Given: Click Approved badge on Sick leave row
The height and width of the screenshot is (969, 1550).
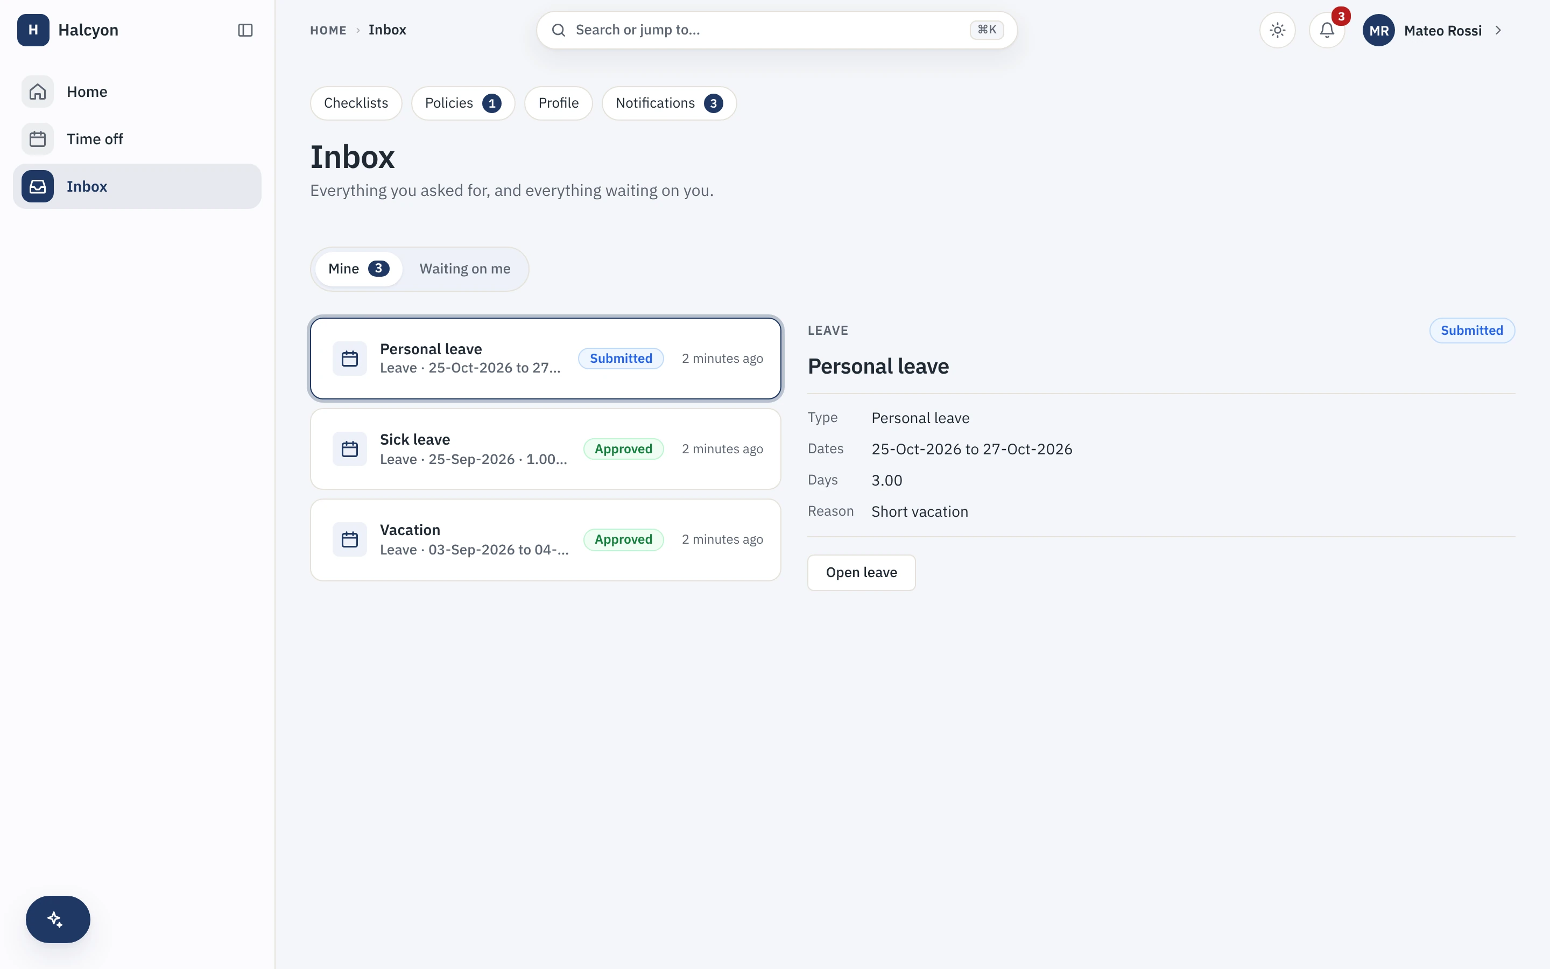Looking at the screenshot, I should click(x=623, y=448).
